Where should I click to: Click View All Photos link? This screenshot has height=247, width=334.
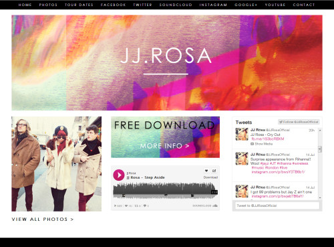click(x=43, y=220)
